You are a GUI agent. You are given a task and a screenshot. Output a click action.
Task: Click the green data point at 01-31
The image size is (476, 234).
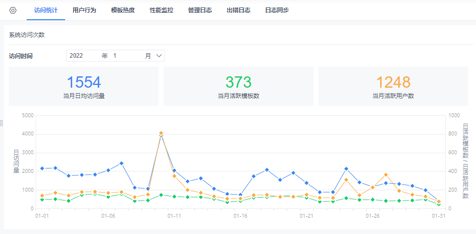438,204
